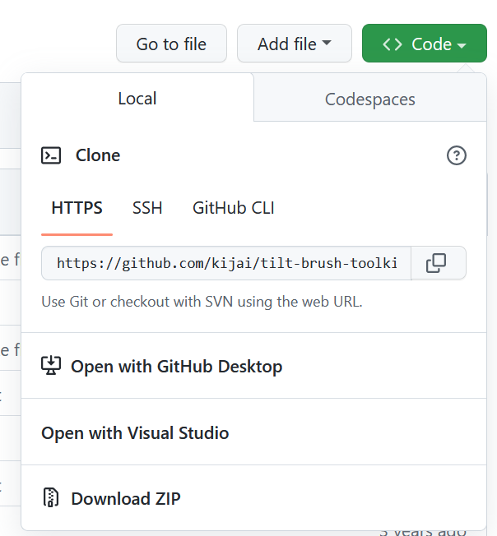Viewport: 497px width, 536px height.
Task: Click the zip file icon
Action: [x=51, y=498]
